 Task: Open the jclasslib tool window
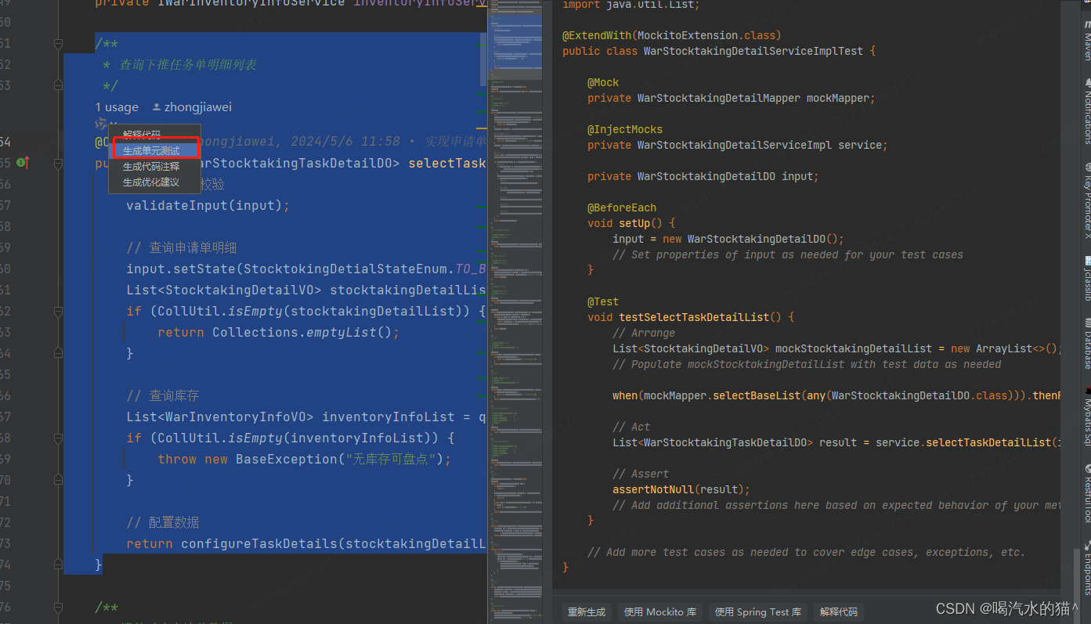(1087, 280)
